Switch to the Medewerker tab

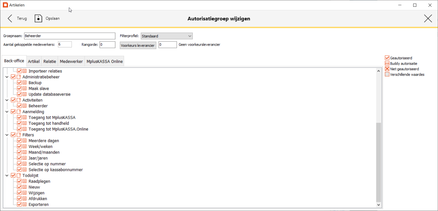[71, 61]
